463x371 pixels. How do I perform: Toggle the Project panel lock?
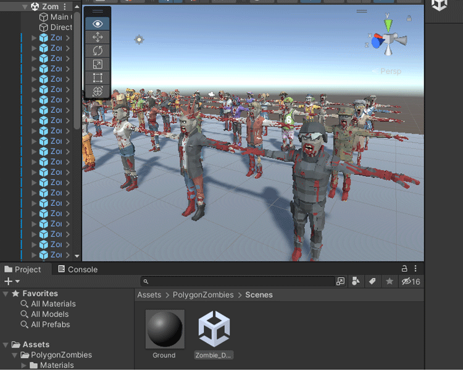point(404,269)
